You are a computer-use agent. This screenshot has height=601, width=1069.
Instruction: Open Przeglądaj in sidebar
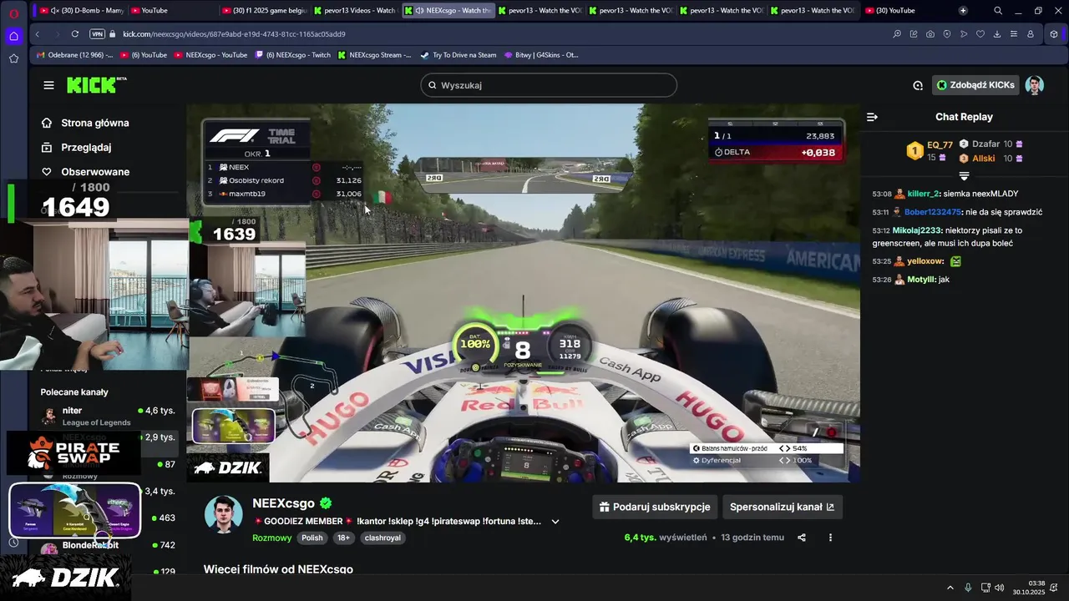click(x=76, y=147)
